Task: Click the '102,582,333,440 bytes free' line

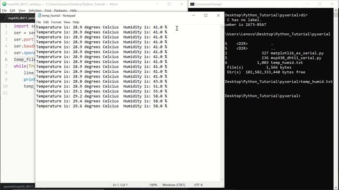Action: [x=266, y=72]
